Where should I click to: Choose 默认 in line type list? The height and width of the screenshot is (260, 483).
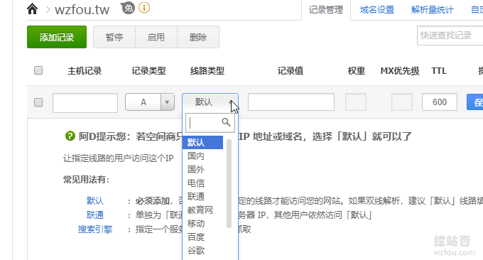202,143
